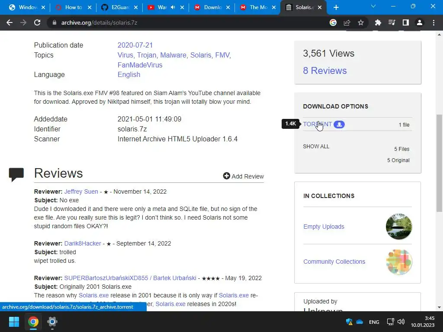Open the Chrome three-dot menu
The image size is (443, 332).
433,22
